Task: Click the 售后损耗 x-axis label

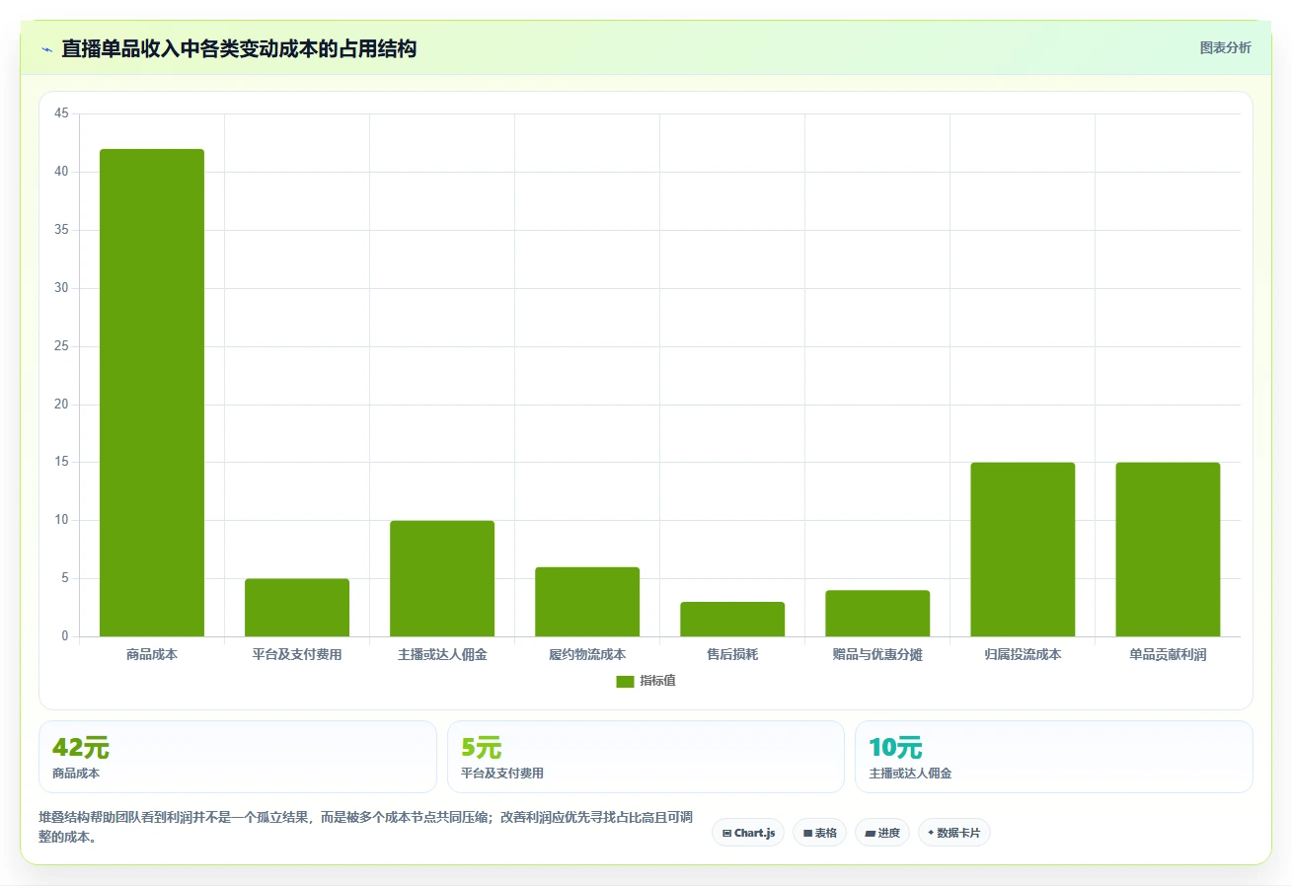Action: 732,654
